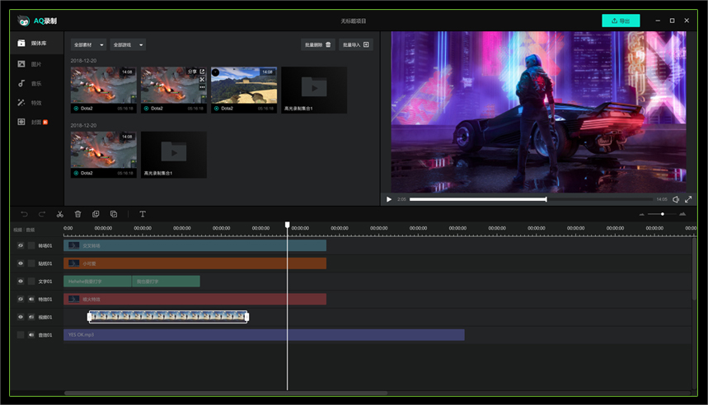Screen dimensions: 708x405
Task: Redo the last timeline edit
Action: coord(42,214)
